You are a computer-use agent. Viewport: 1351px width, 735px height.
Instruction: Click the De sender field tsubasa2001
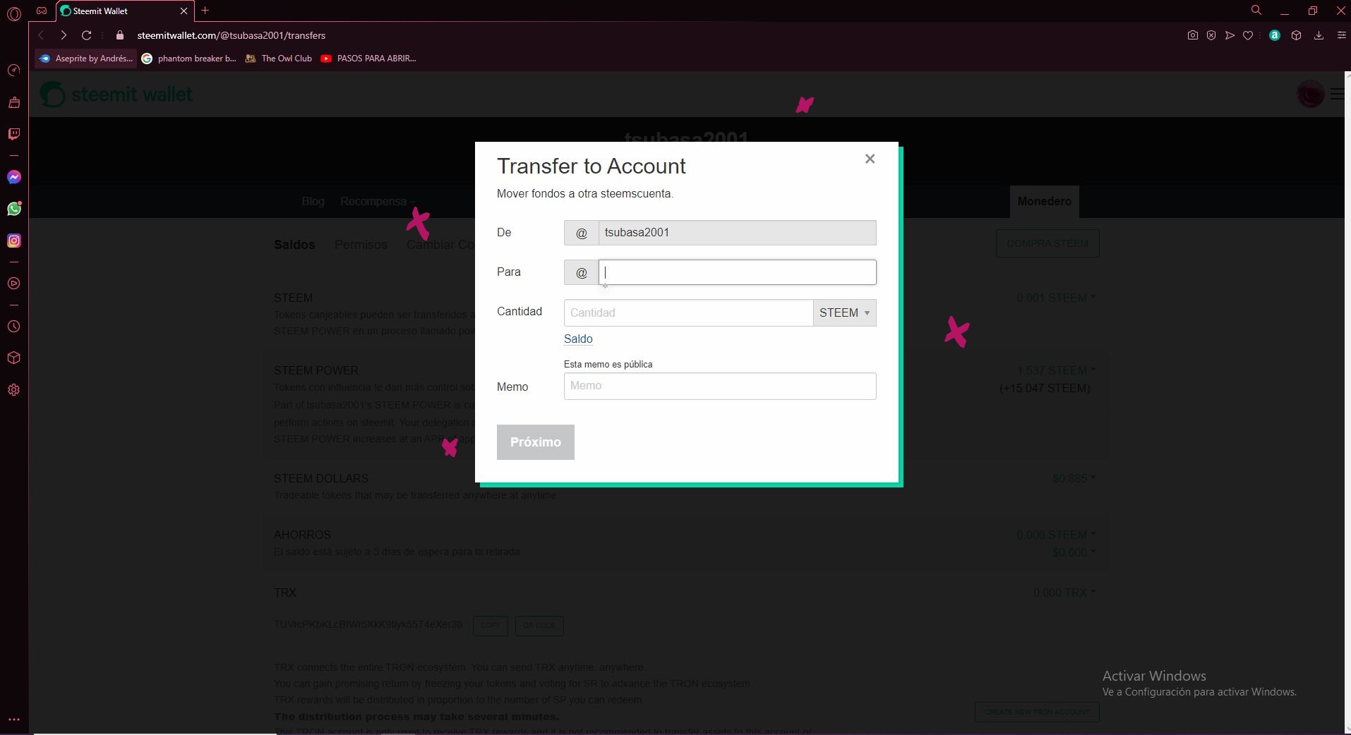click(x=738, y=233)
